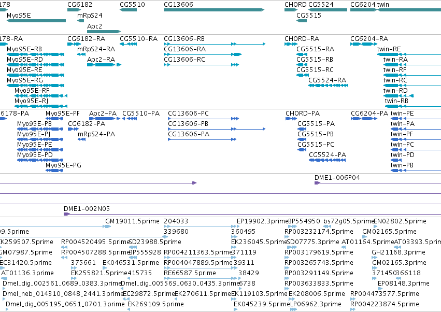441x312 pixels.
Task: Click the CG5510 gene label
Action: point(132,5)
